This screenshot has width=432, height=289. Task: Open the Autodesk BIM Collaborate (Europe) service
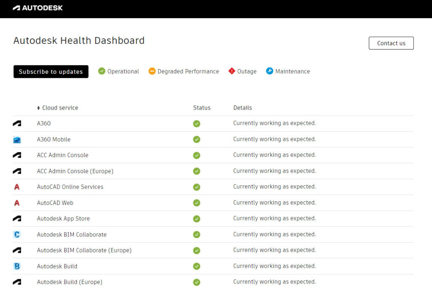(84, 250)
